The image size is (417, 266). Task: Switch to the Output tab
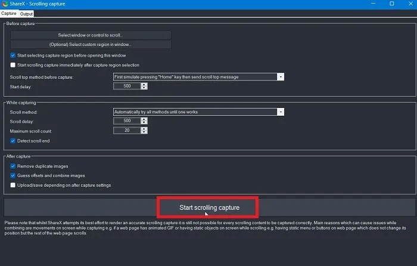tap(26, 14)
